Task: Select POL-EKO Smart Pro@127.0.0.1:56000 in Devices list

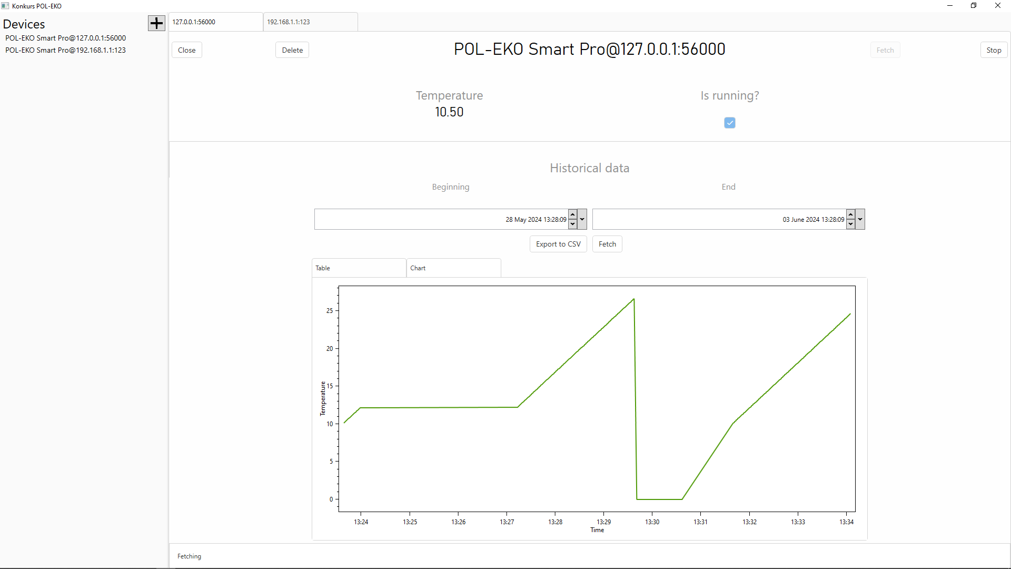Action: click(65, 38)
